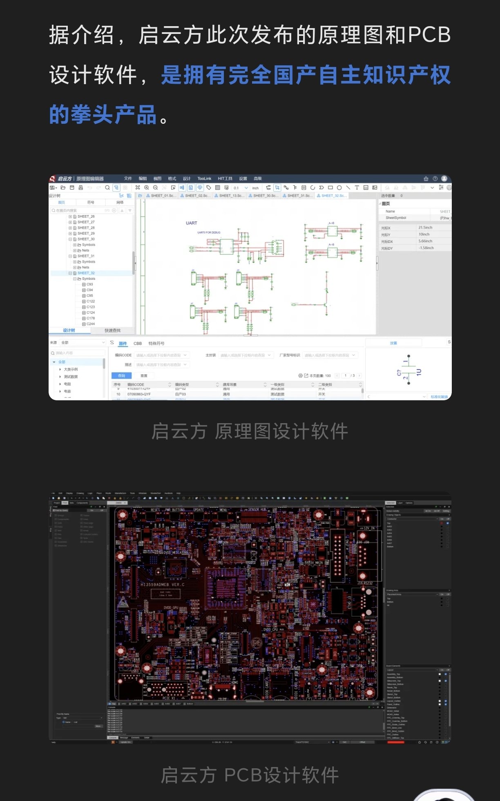Go to next page in results pager

click(x=359, y=375)
